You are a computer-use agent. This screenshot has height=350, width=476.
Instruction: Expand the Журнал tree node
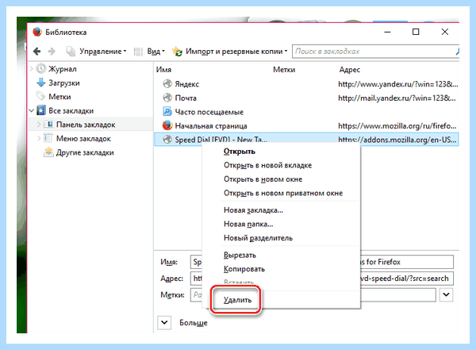(x=32, y=69)
